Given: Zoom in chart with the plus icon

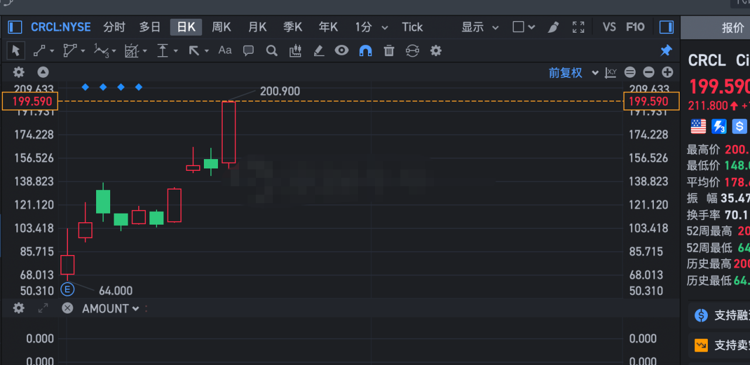Looking at the screenshot, I should (667, 73).
